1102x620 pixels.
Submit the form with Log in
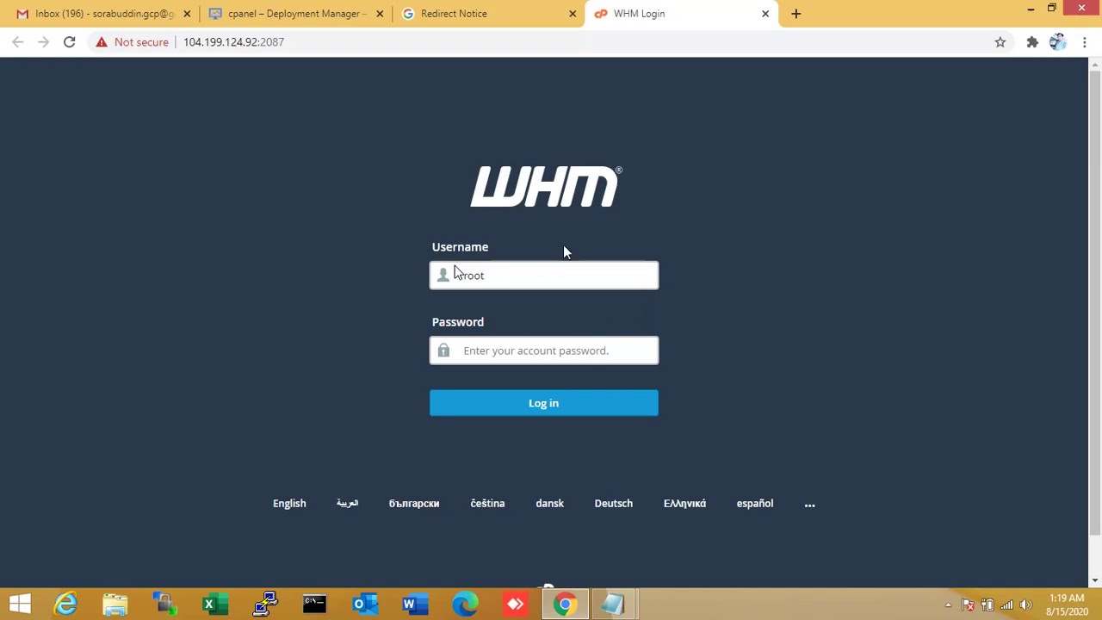[544, 403]
